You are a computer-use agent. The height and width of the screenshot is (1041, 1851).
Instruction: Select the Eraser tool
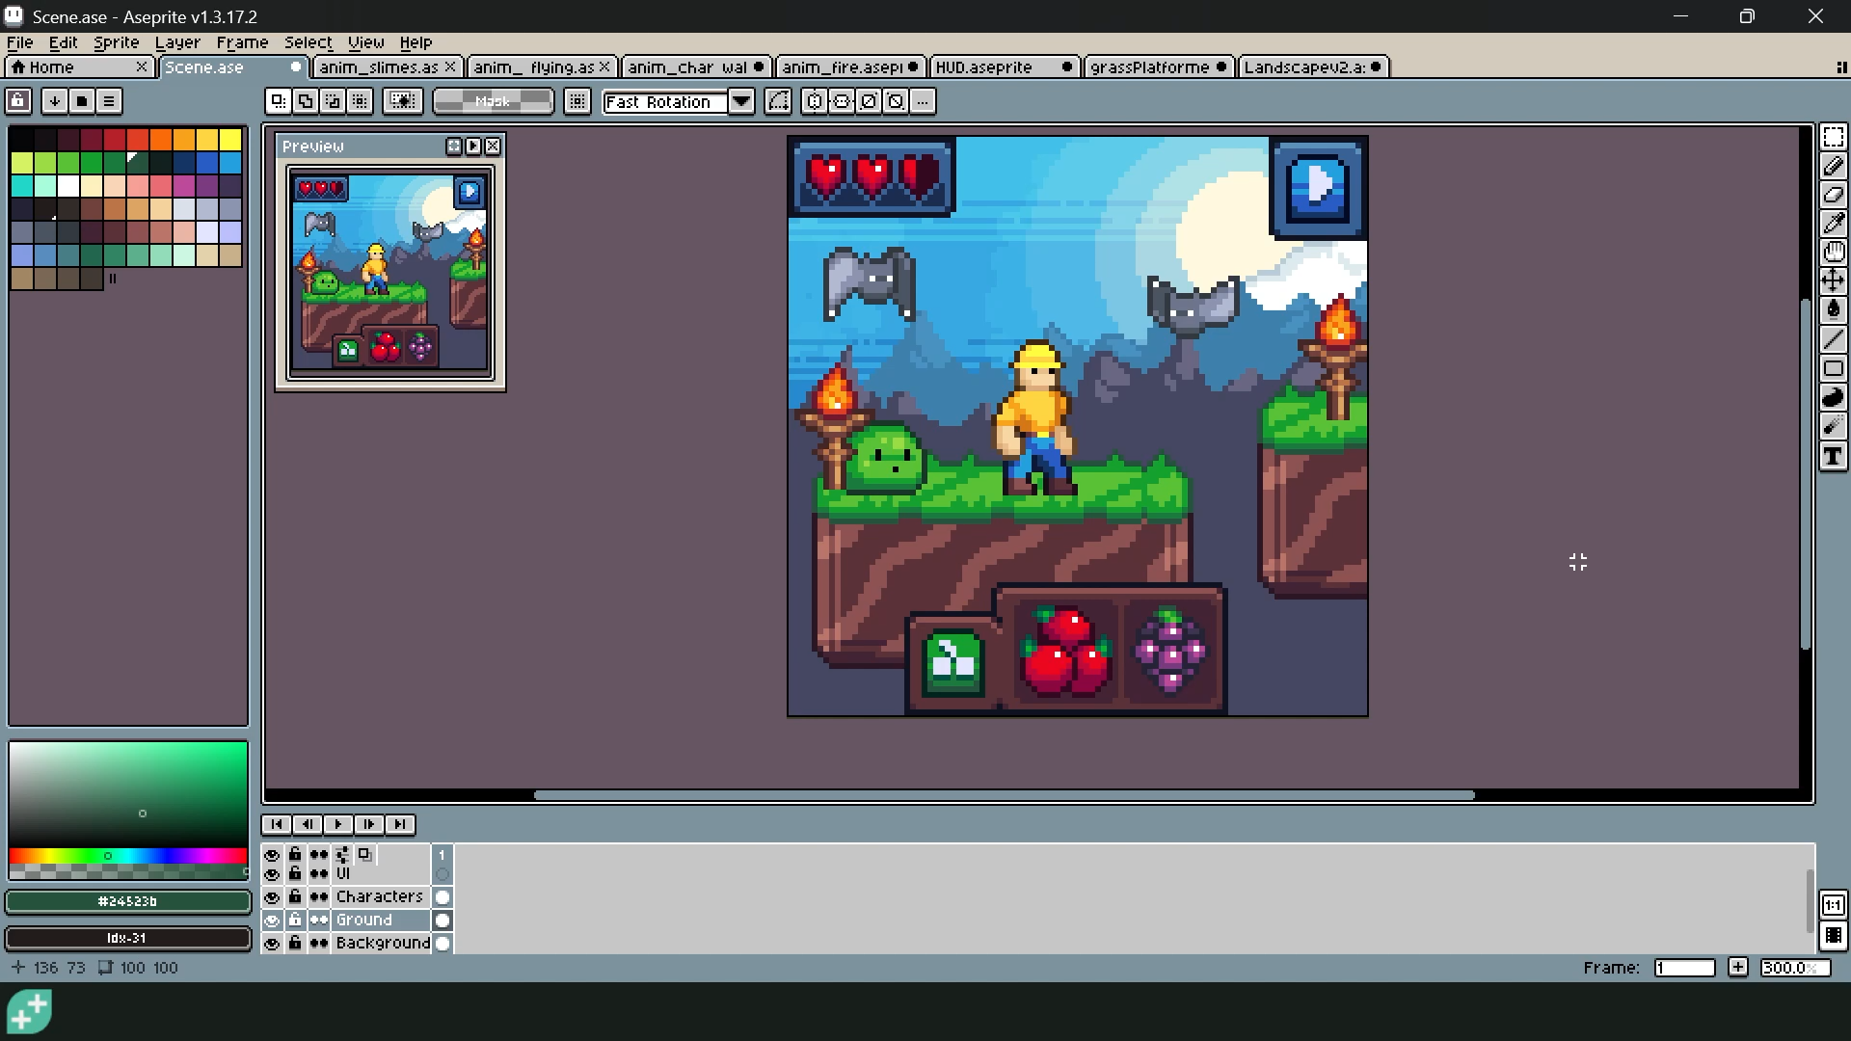[x=1834, y=195]
